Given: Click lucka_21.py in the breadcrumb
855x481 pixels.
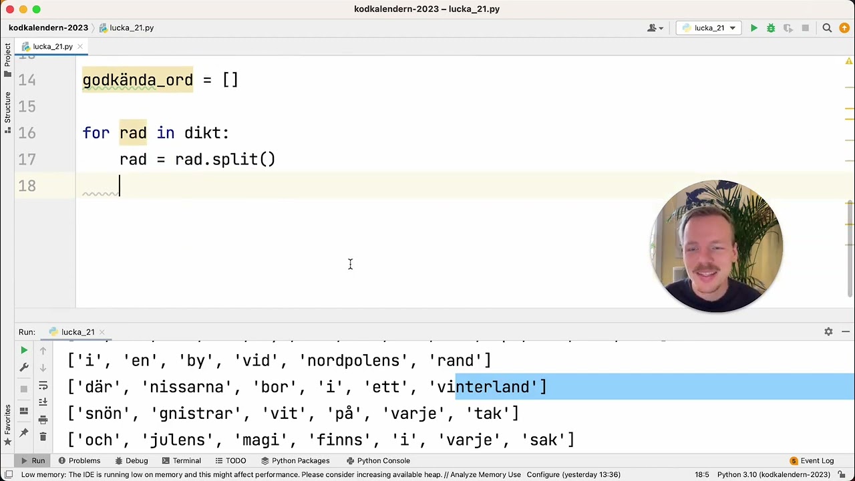Looking at the screenshot, I should 126,28.
